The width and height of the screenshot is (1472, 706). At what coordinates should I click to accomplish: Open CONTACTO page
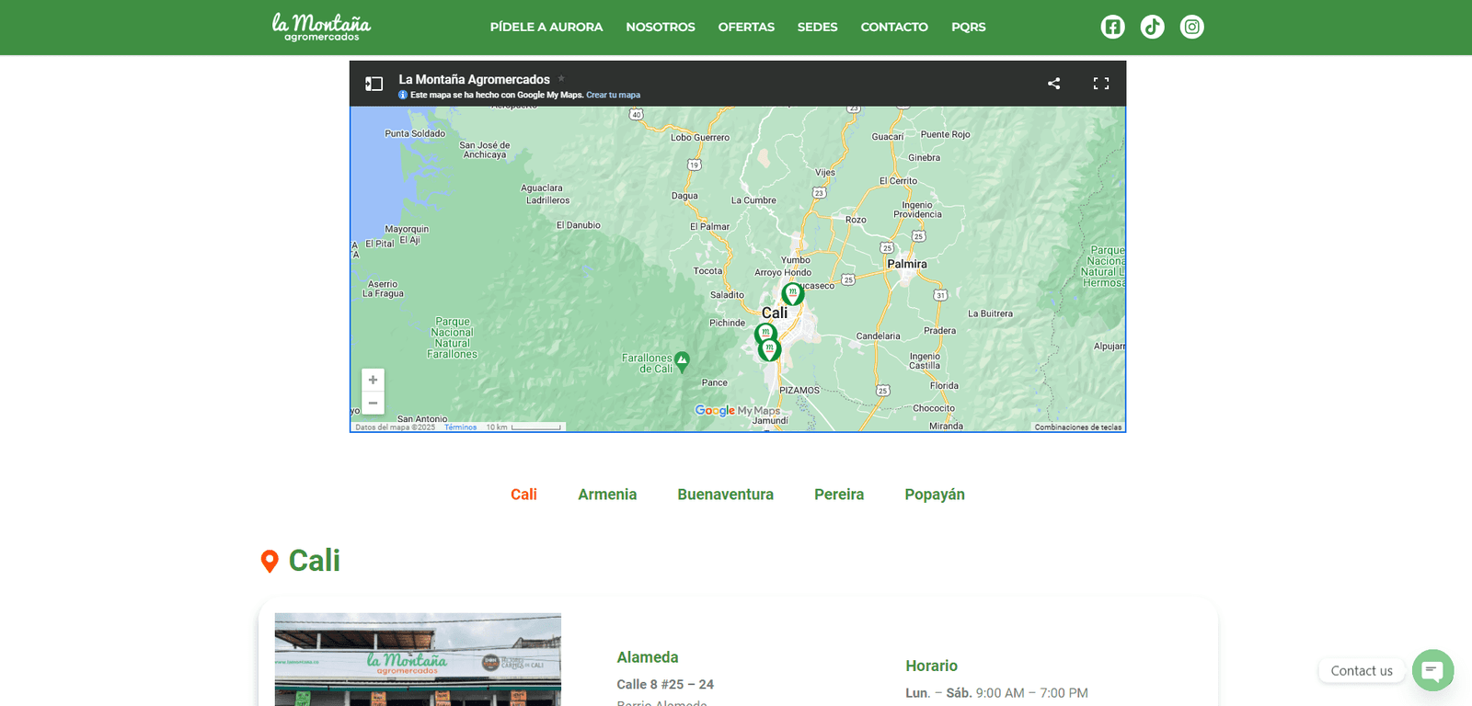point(894,27)
